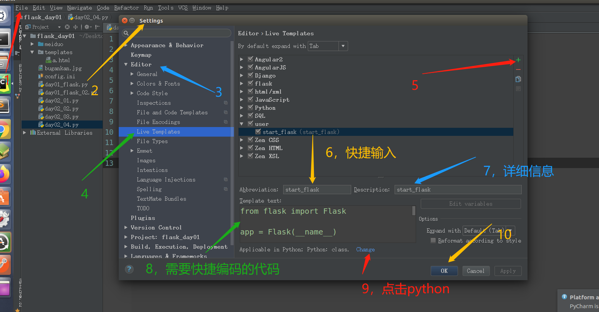599x312 pixels.
Task: Toggle the Zen HTML group checkbox
Action: [251, 148]
